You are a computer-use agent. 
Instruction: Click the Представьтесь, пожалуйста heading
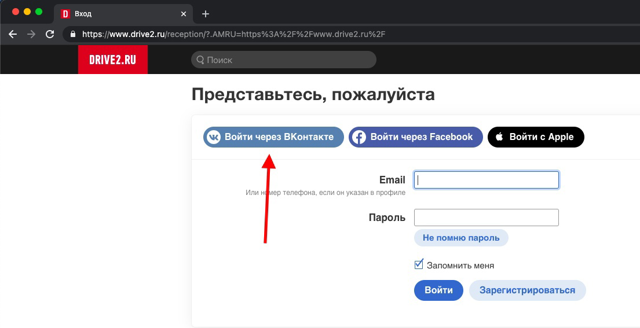313,95
